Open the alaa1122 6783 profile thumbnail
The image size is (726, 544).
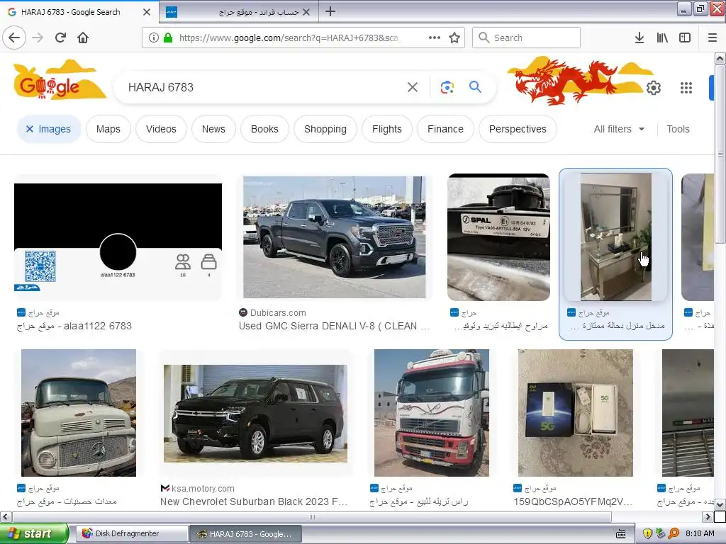[x=118, y=237]
